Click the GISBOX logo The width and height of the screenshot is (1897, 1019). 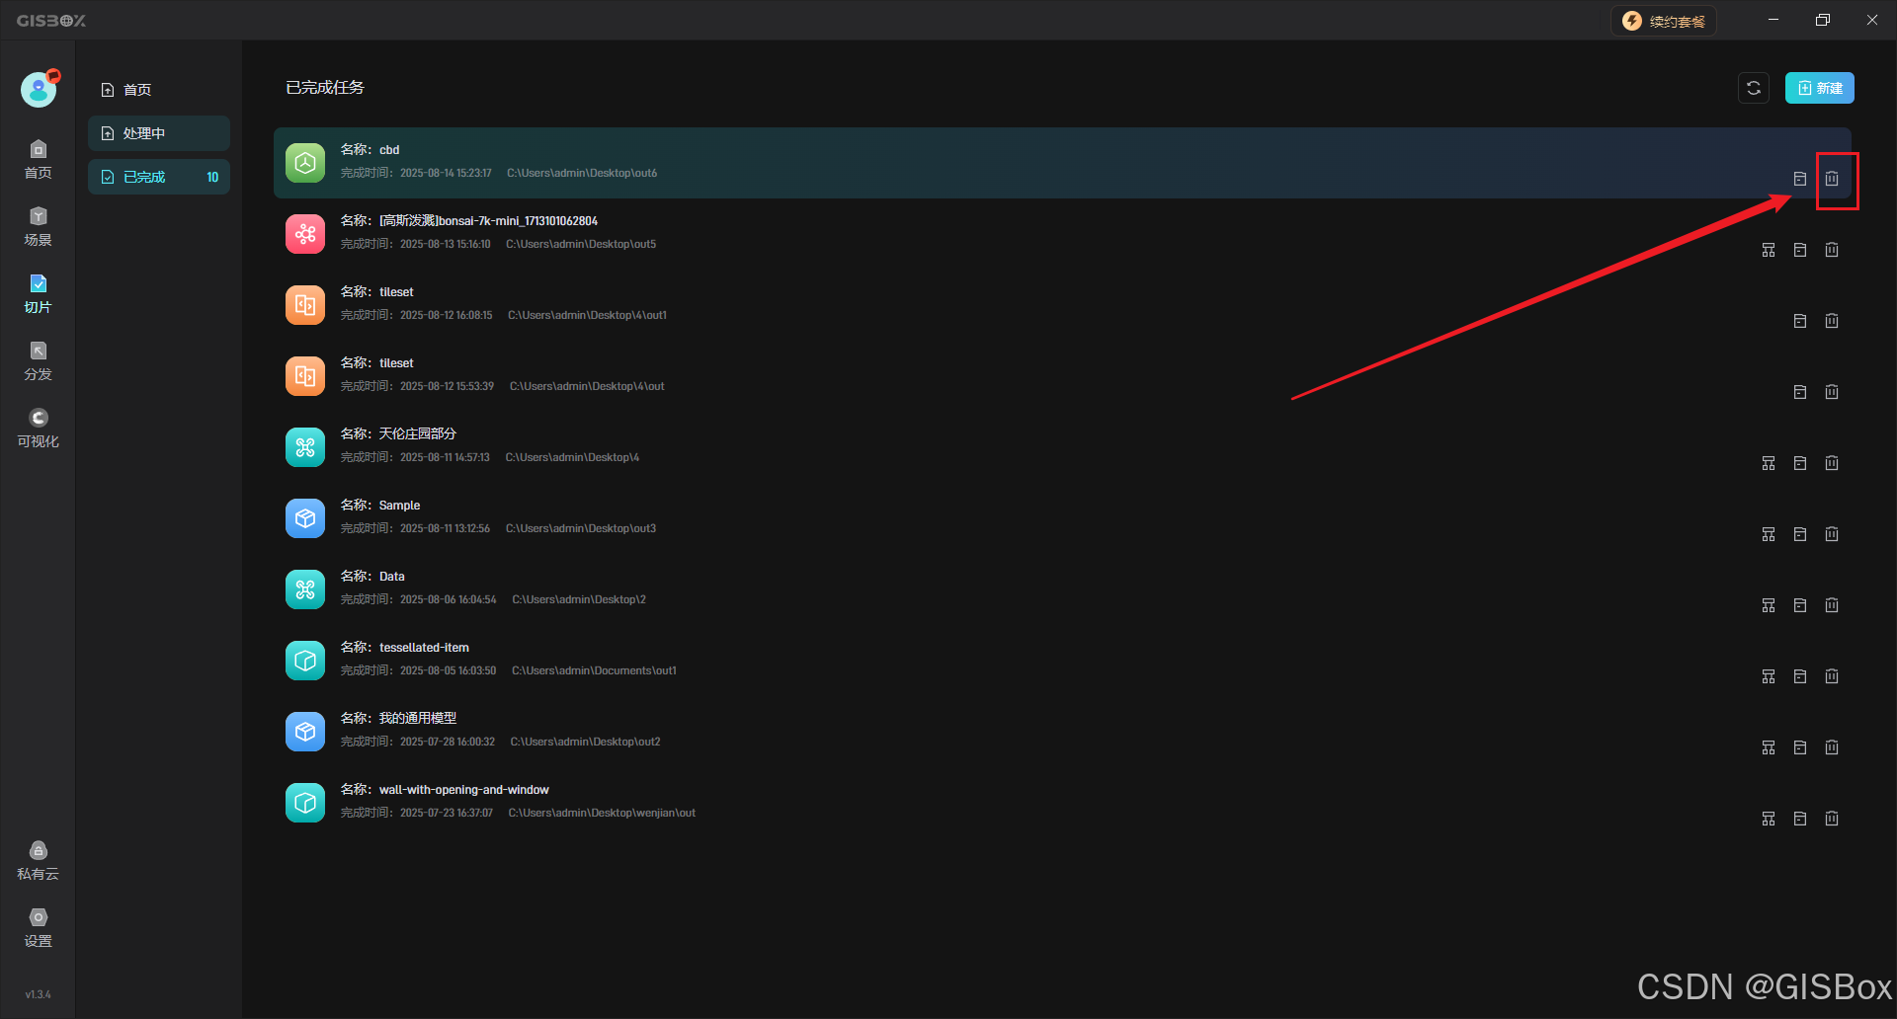pos(51,21)
